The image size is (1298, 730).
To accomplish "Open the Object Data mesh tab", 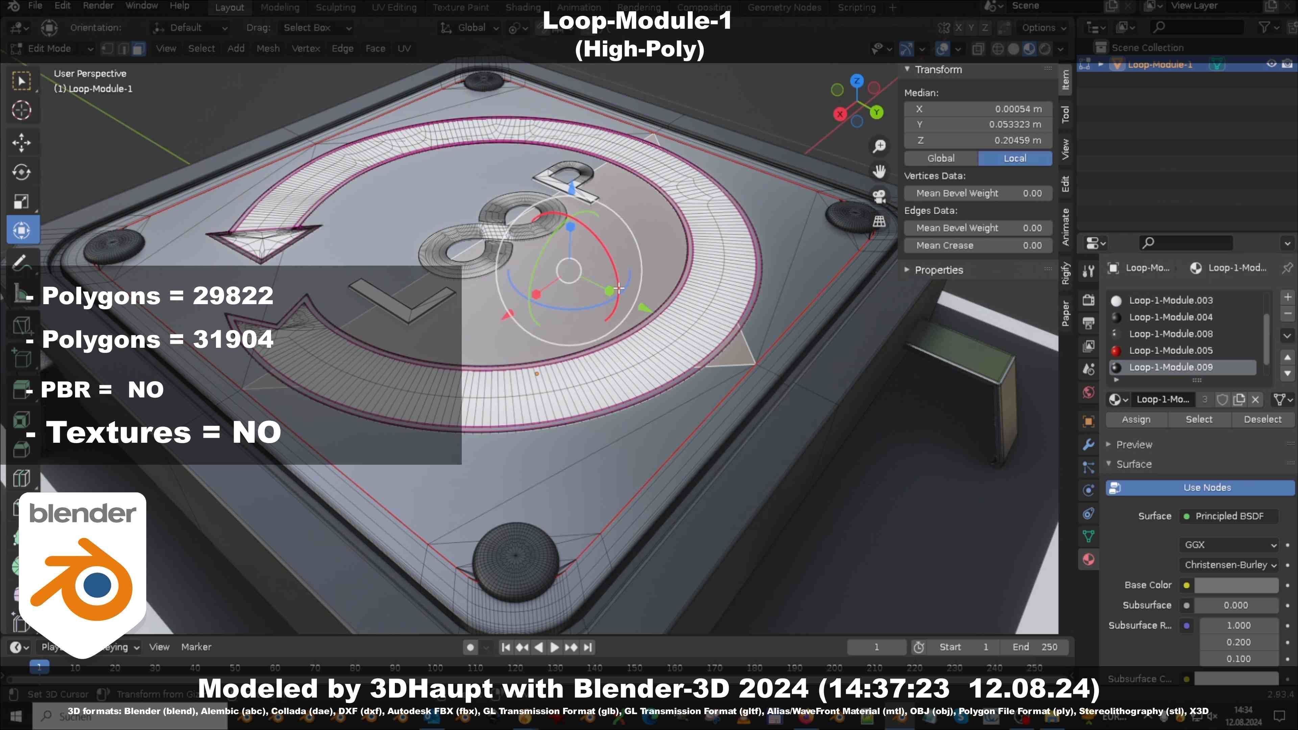I will 1088,537.
